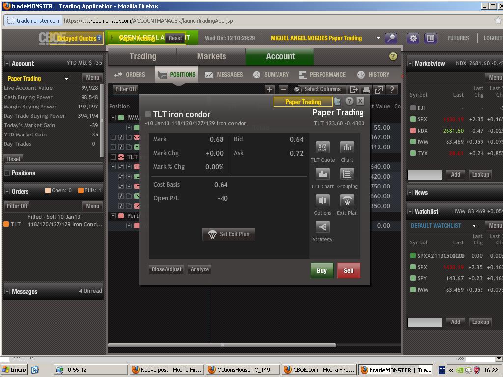Click the red Sell button
Screen dimensions: 503x377
pos(348,270)
